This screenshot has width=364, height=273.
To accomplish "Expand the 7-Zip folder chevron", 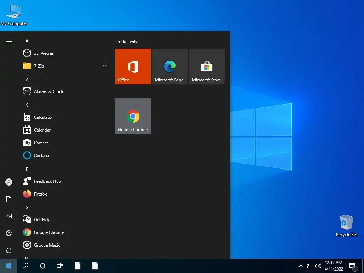I will [x=105, y=66].
